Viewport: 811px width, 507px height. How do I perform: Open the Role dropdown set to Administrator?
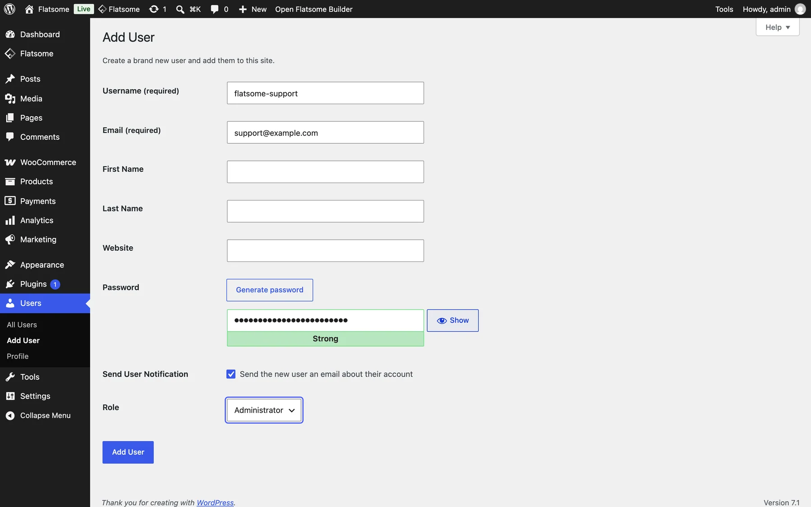coord(264,410)
